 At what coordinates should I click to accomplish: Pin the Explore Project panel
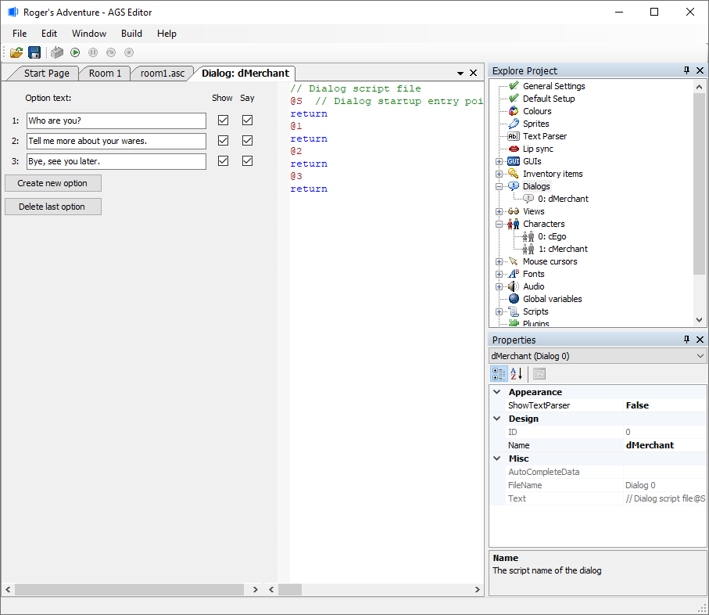[x=686, y=70]
